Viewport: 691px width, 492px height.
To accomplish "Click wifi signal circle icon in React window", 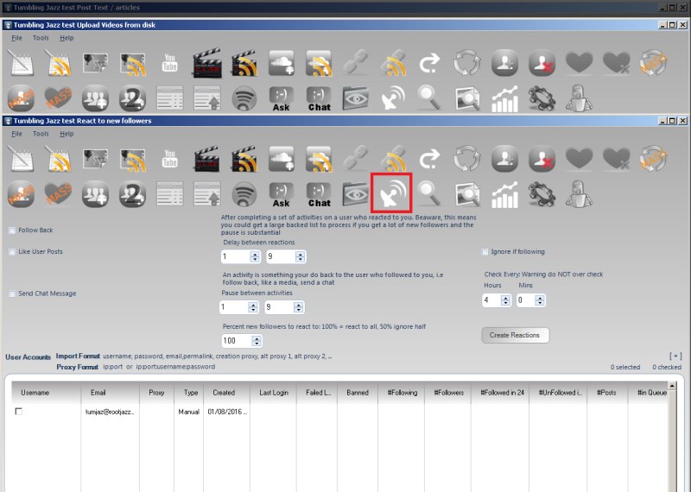I will (x=244, y=194).
